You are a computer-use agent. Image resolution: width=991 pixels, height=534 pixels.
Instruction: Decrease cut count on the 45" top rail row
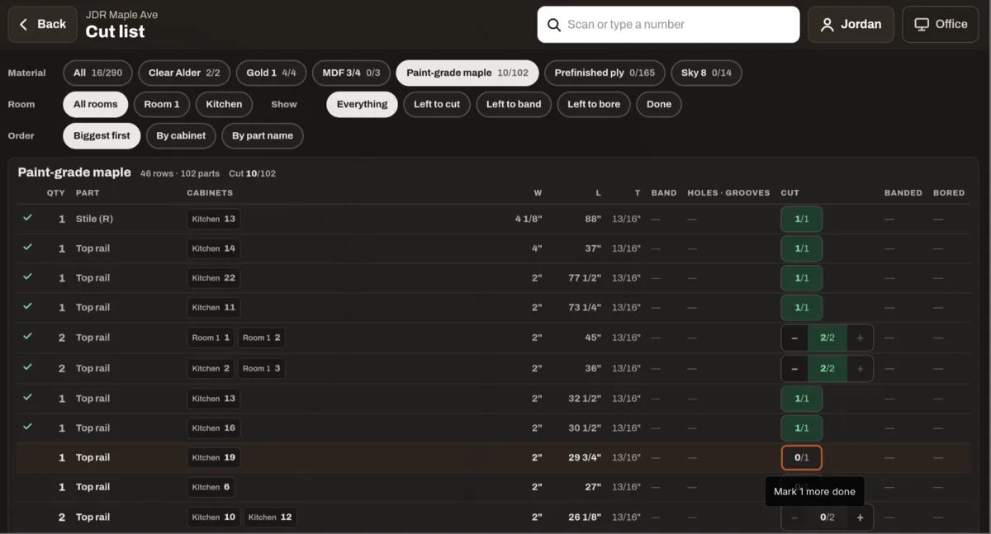point(794,338)
